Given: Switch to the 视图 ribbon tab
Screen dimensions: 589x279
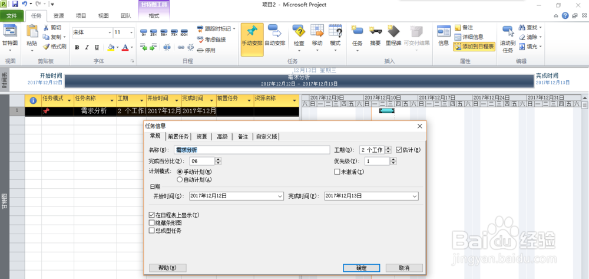Looking at the screenshot, I should [x=104, y=16].
